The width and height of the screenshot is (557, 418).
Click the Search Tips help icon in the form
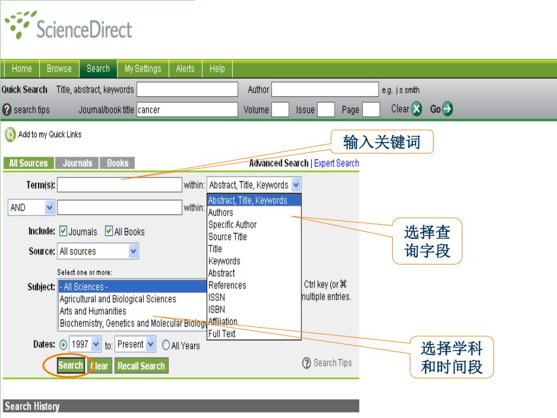(306, 363)
